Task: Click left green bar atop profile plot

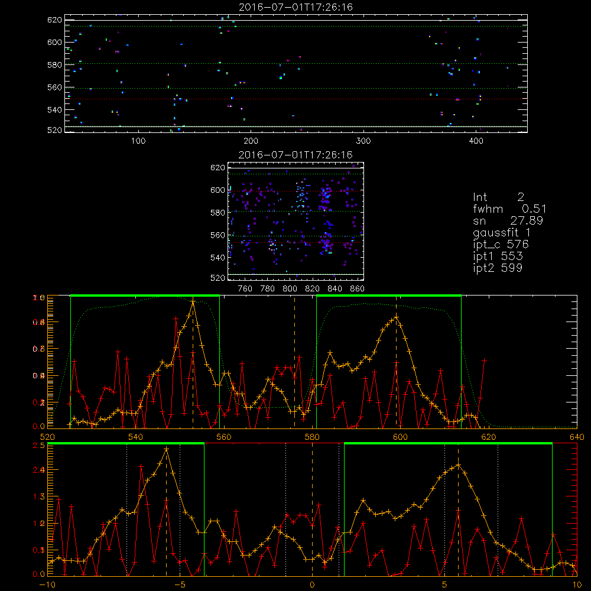Action: click(x=145, y=296)
